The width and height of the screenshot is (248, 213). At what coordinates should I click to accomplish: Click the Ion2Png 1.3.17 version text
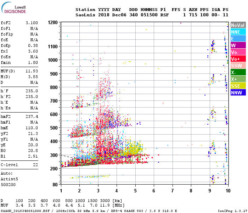coord(232,211)
